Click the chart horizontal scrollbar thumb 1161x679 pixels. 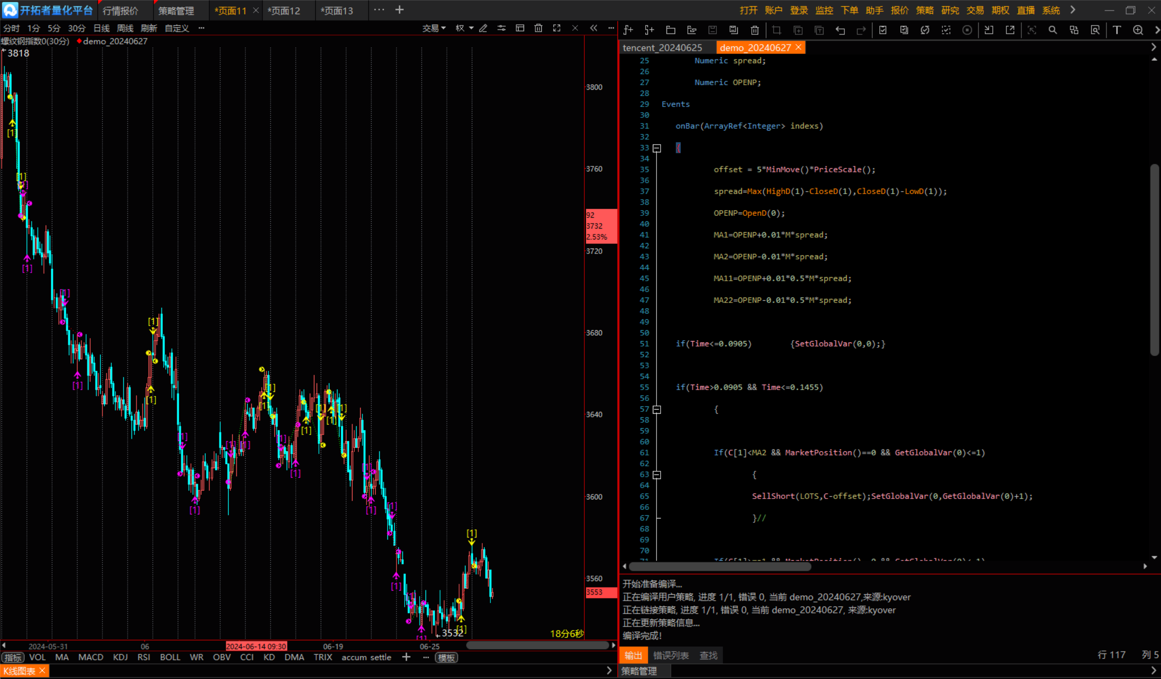(x=537, y=645)
